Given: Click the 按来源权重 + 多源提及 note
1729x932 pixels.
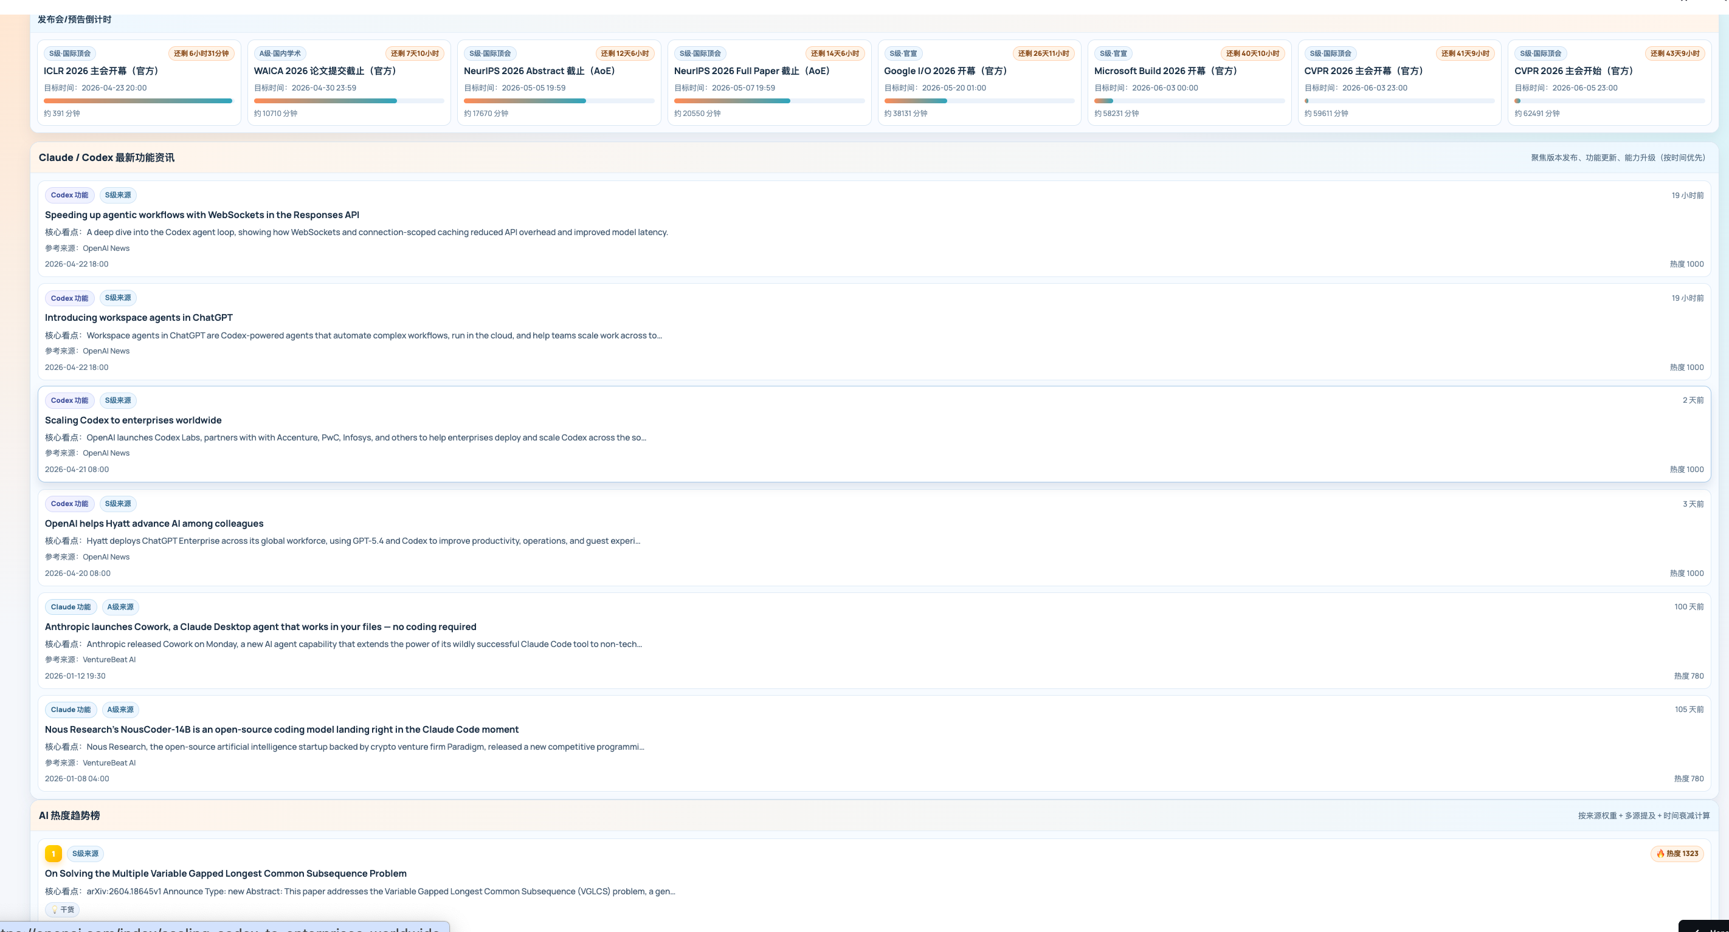Looking at the screenshot, I should pyautogui.click(x=1644, y=816).
